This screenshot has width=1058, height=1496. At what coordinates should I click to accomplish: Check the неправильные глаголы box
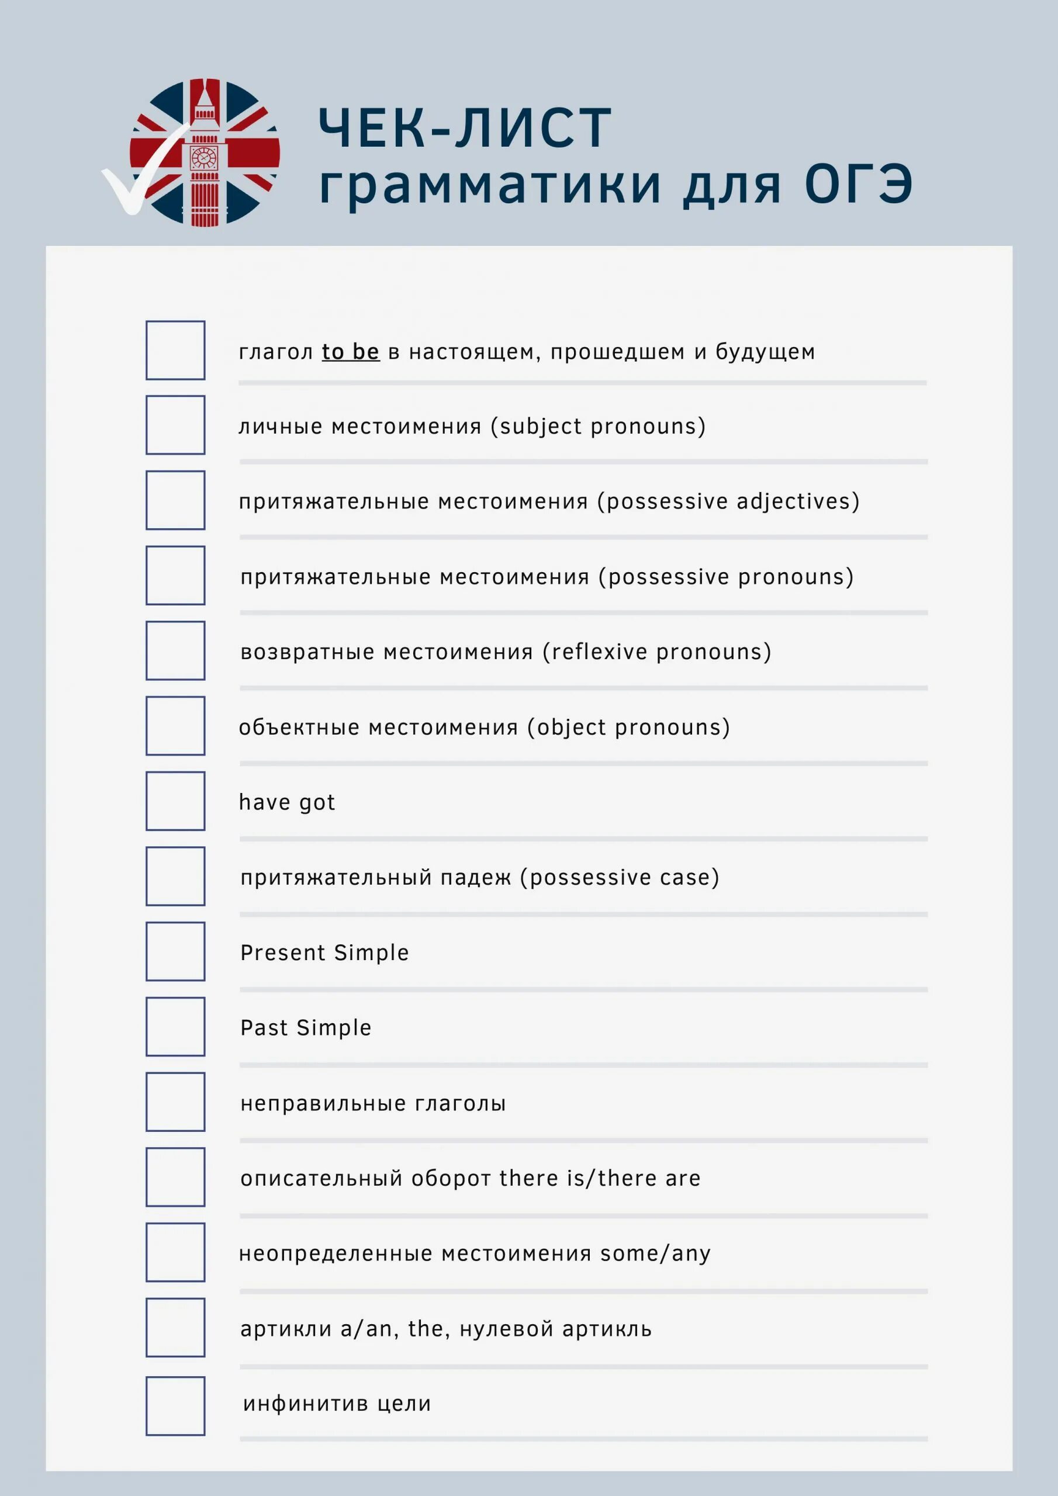[x=175, y=1102]
